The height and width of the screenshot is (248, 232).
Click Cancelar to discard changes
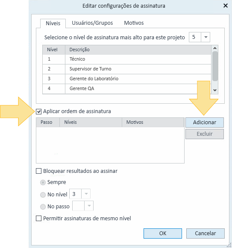click(x=206, y=233)
